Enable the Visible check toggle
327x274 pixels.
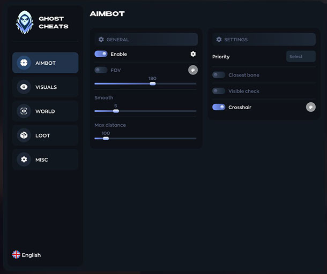pos(219,91)
